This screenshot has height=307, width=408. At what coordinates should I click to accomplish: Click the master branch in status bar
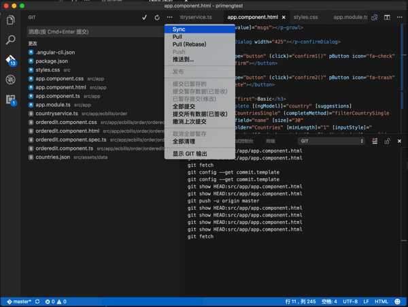click(x=19, y=302)
